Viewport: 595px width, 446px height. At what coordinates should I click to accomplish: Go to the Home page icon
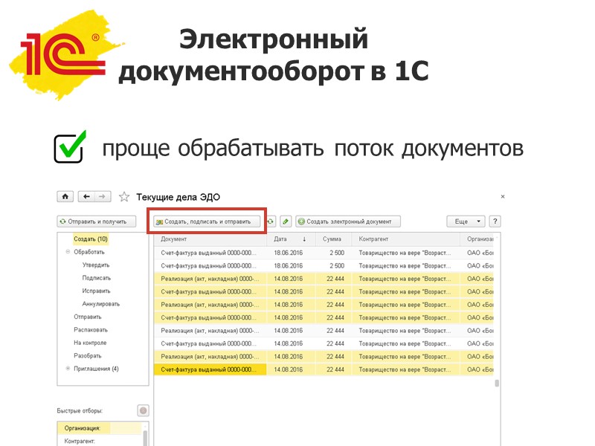point(65,196)
